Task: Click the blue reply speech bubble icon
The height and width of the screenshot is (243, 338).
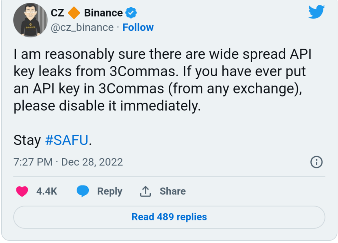Action: click(x=83, y=191)
